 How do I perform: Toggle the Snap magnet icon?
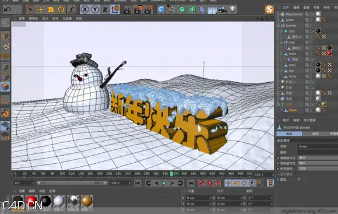[5, 113]
